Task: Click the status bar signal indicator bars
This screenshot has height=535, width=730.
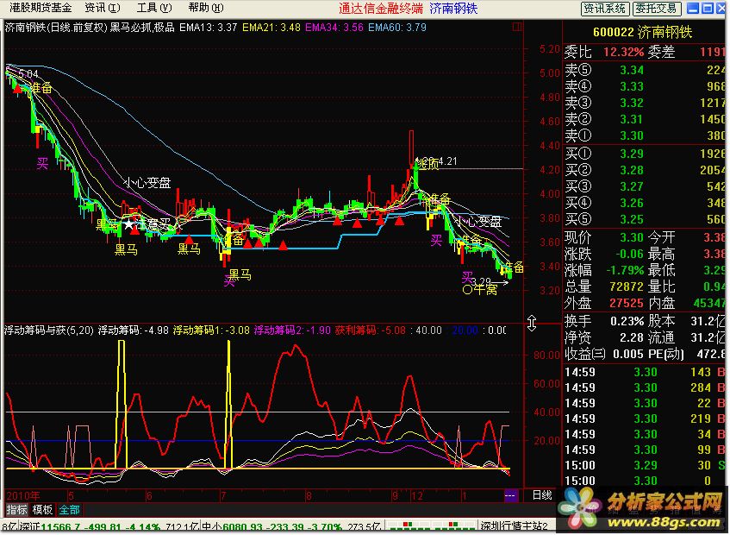Action: 431,526
